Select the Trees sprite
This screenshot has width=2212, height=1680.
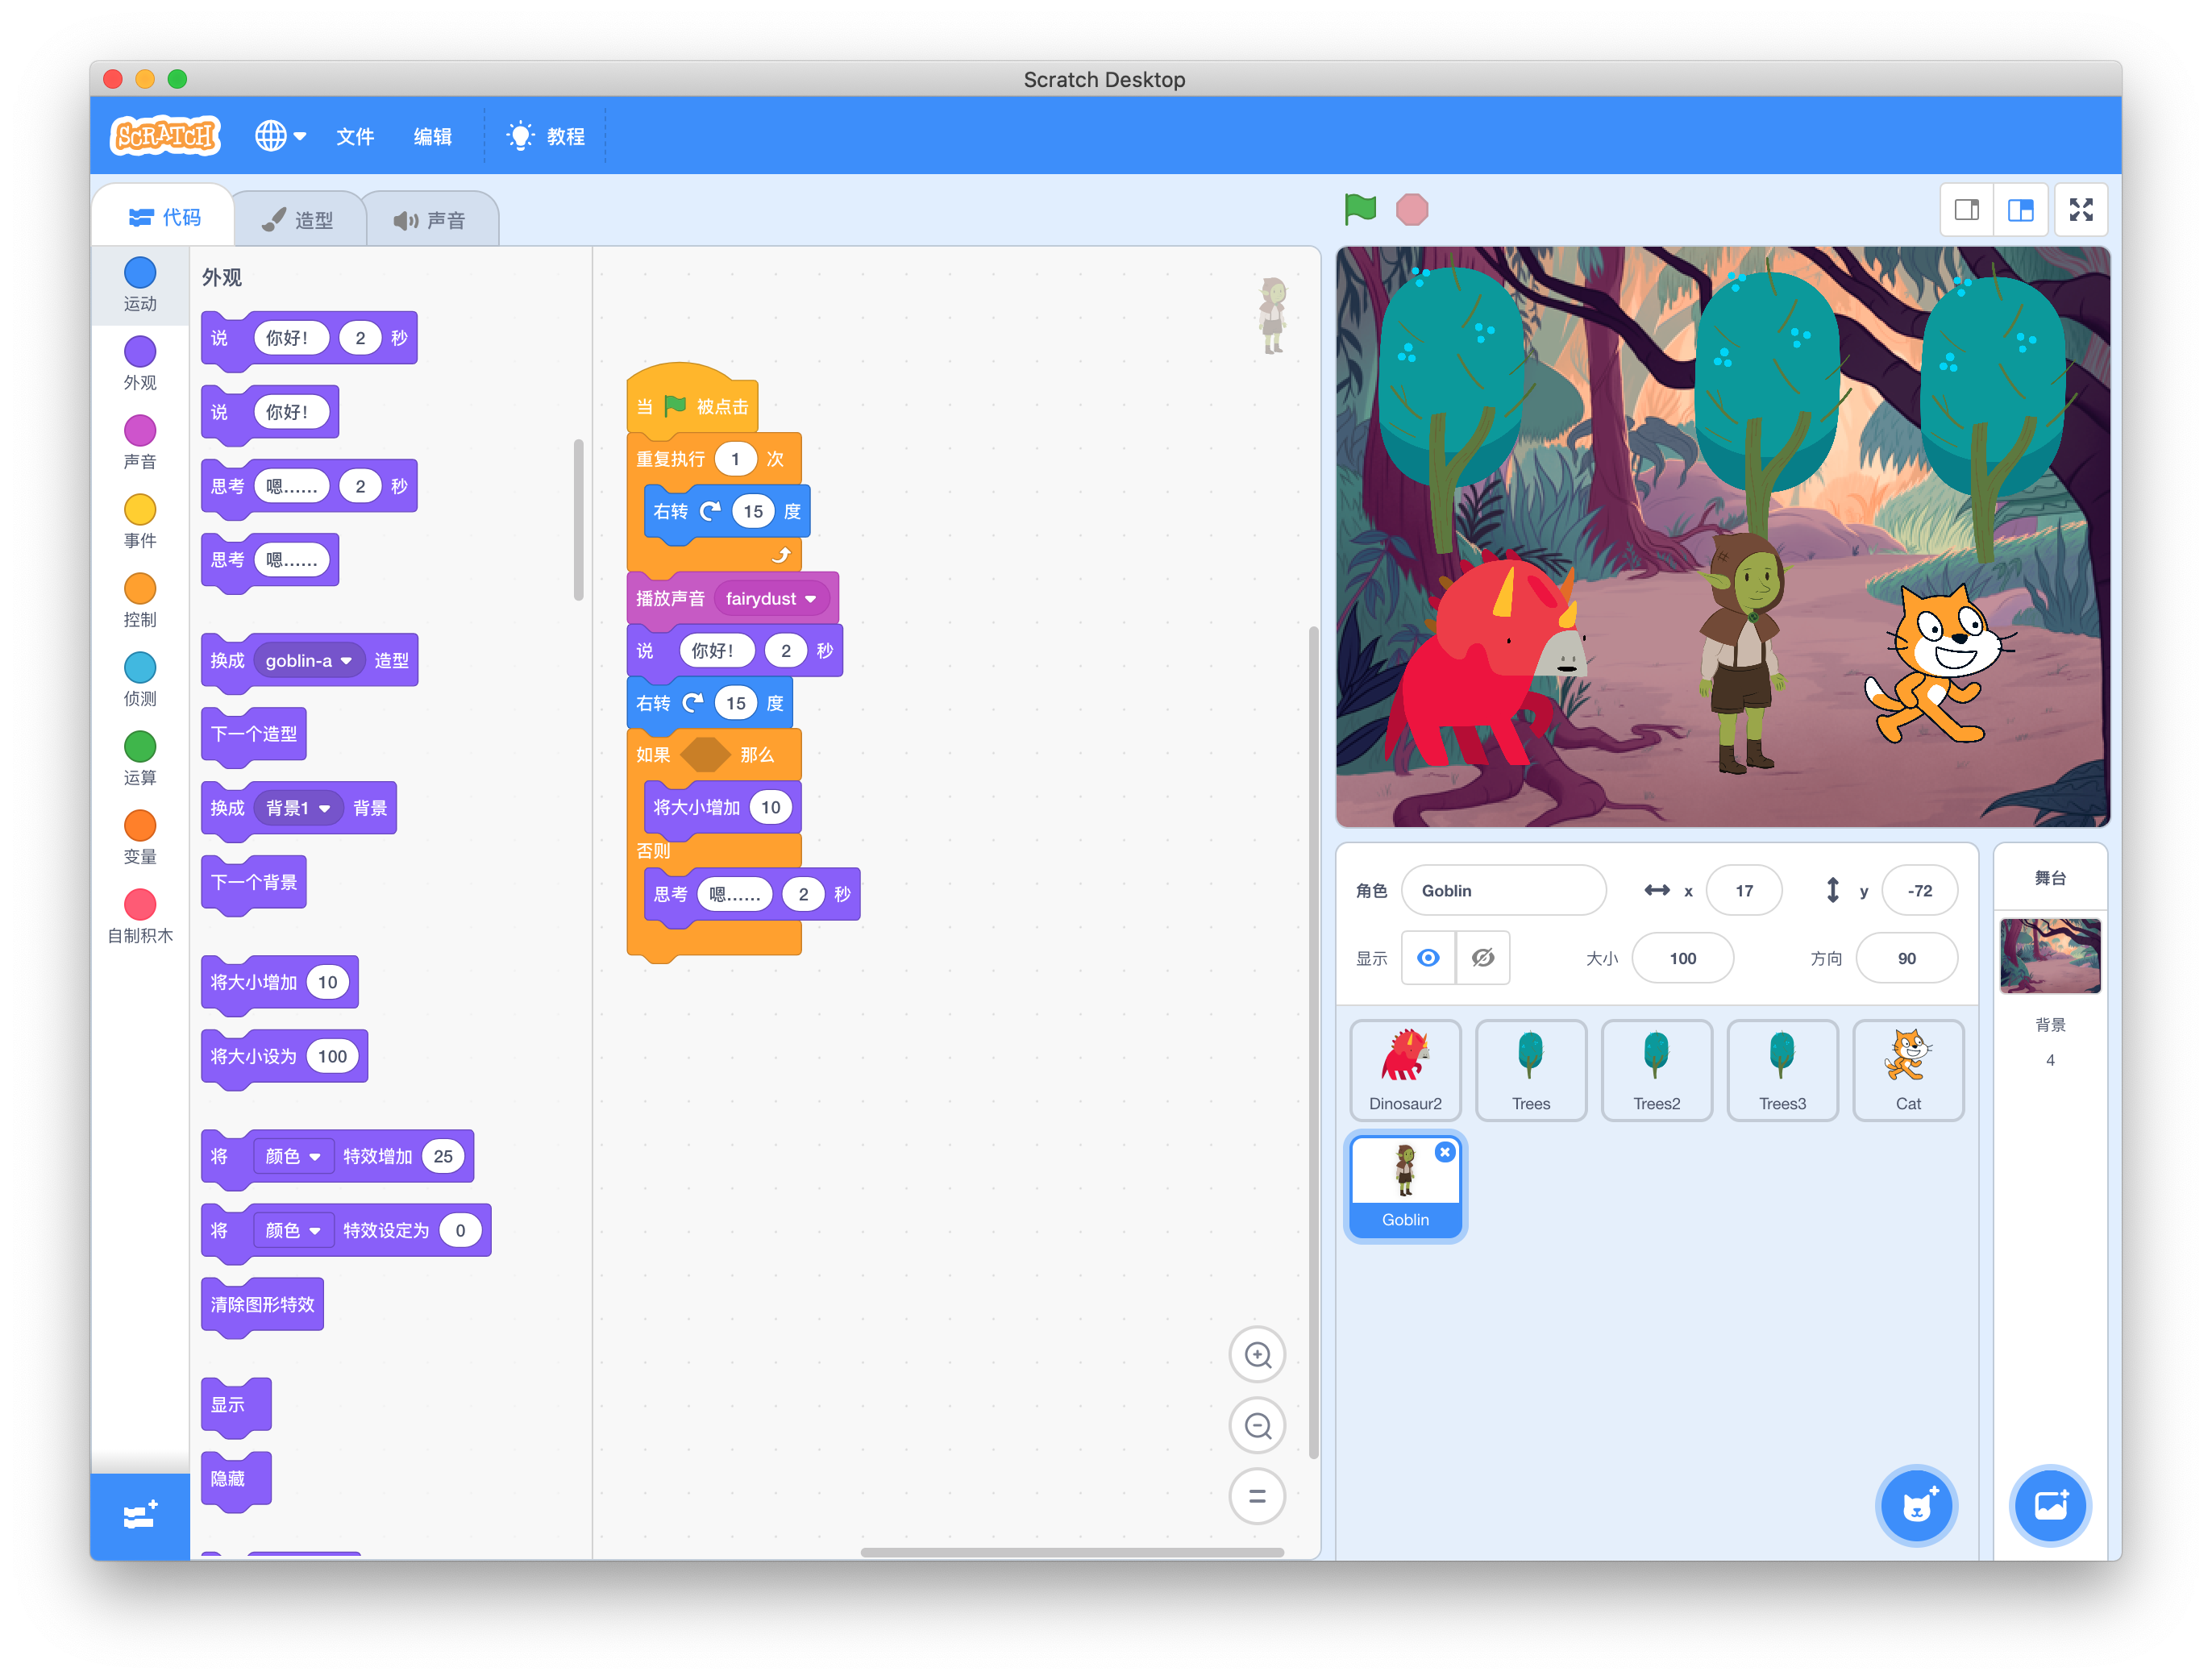1531,1070
